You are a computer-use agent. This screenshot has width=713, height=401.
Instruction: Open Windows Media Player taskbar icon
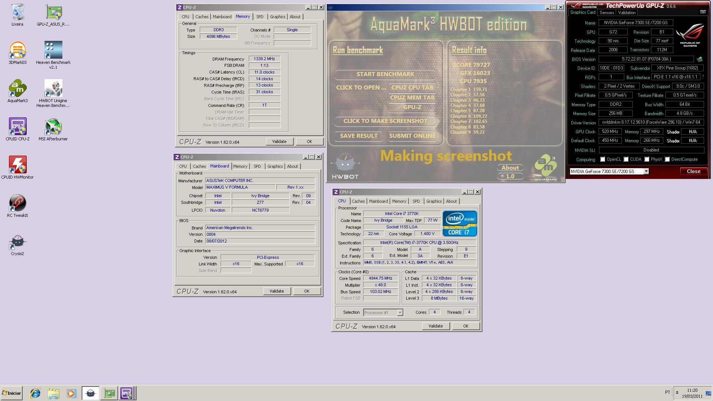click(71, 393)
